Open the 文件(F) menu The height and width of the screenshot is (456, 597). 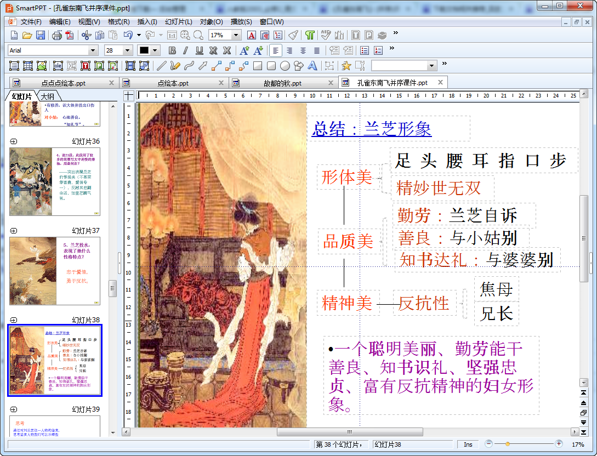(x=31, y=22)
